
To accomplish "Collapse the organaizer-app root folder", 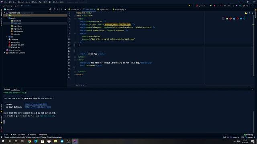I will (x=4, y=13).
